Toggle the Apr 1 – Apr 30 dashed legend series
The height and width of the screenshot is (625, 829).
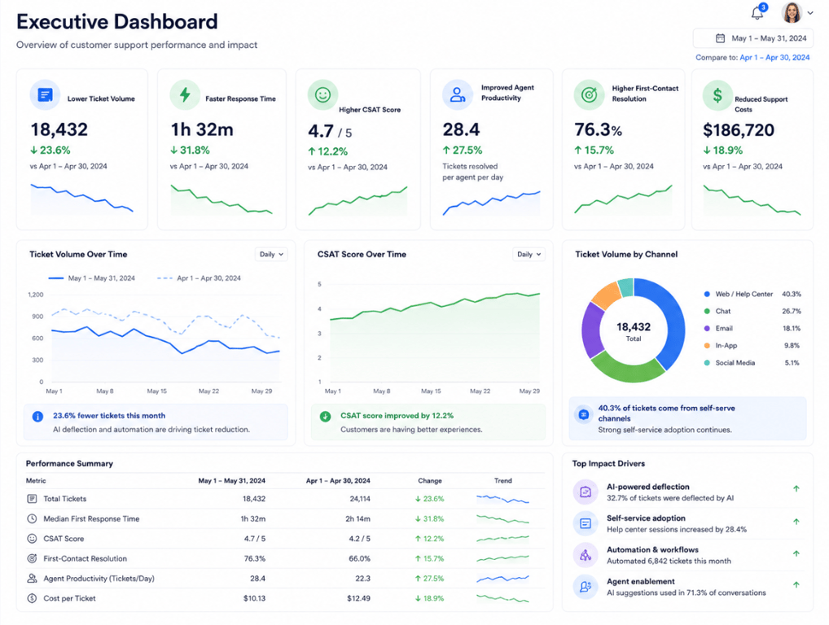click(x=199, y=278)
